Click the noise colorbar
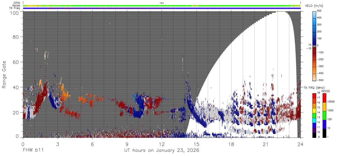This screenshot has width=338, height=156. pos(324,116)
